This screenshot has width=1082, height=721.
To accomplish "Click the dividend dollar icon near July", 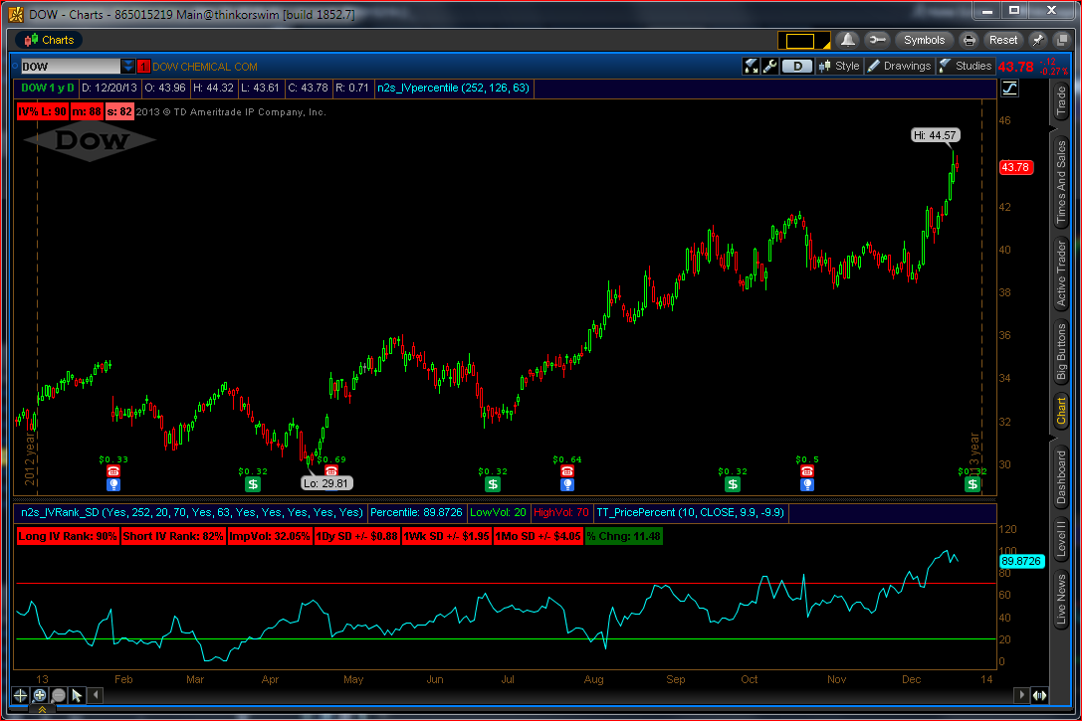I will [x=493, y=484].
